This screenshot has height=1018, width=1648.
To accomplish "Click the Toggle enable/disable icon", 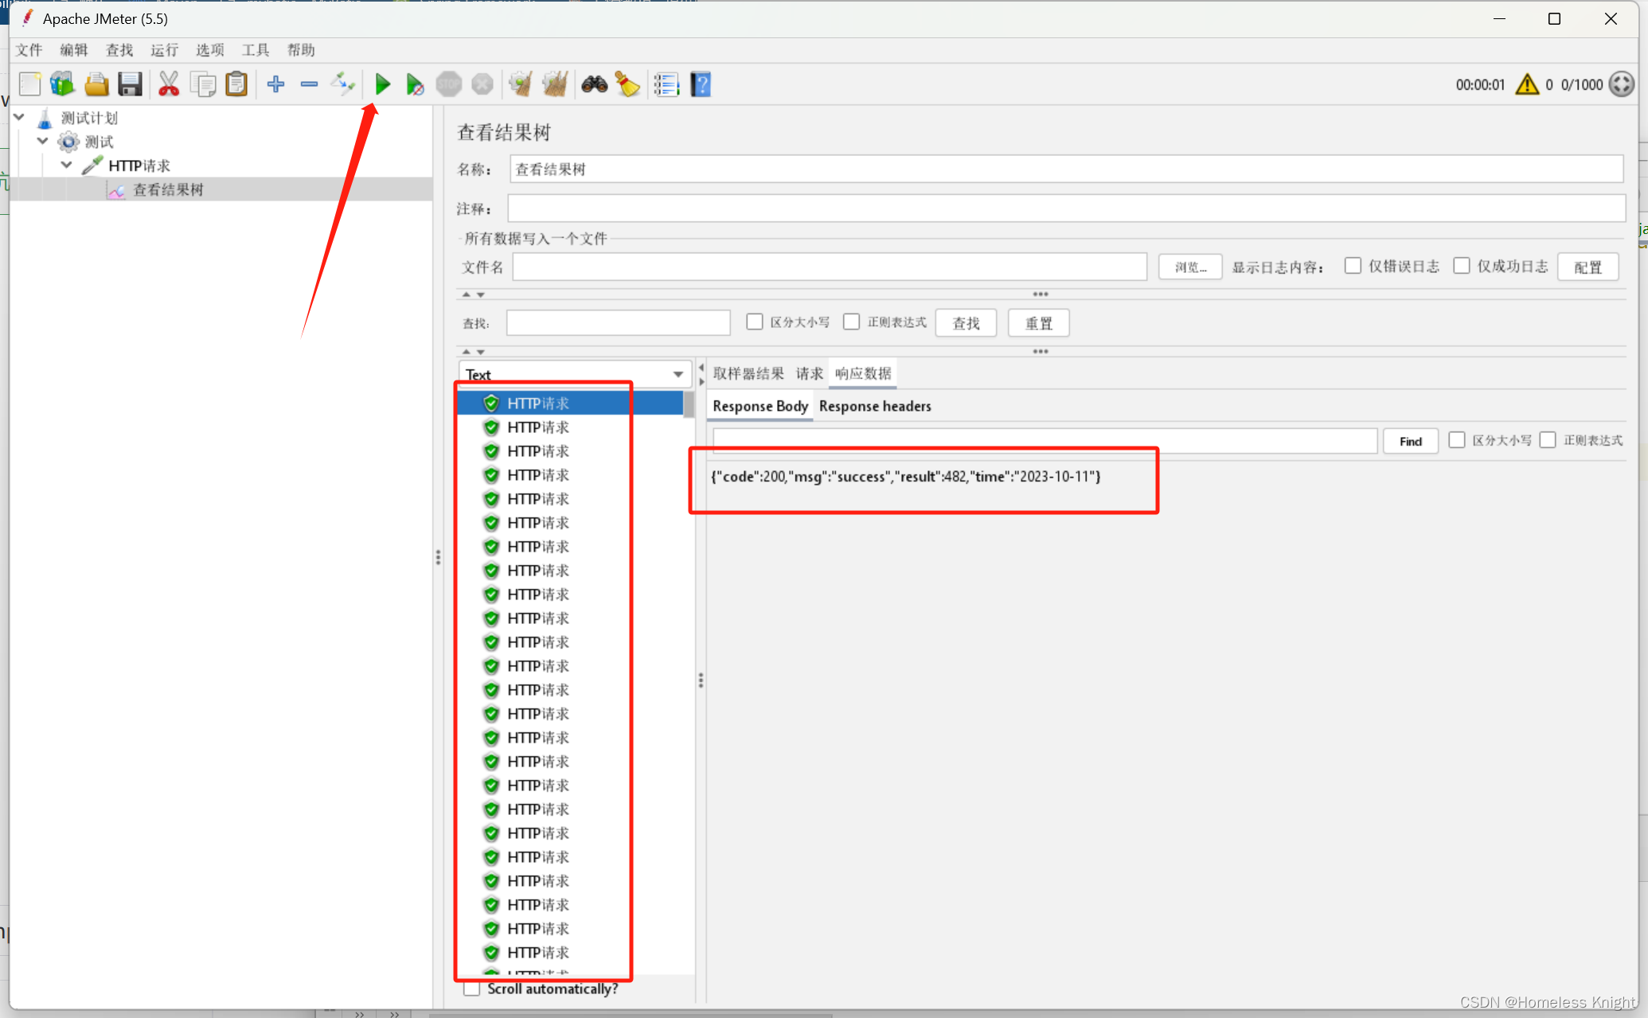I will point(343,84).
